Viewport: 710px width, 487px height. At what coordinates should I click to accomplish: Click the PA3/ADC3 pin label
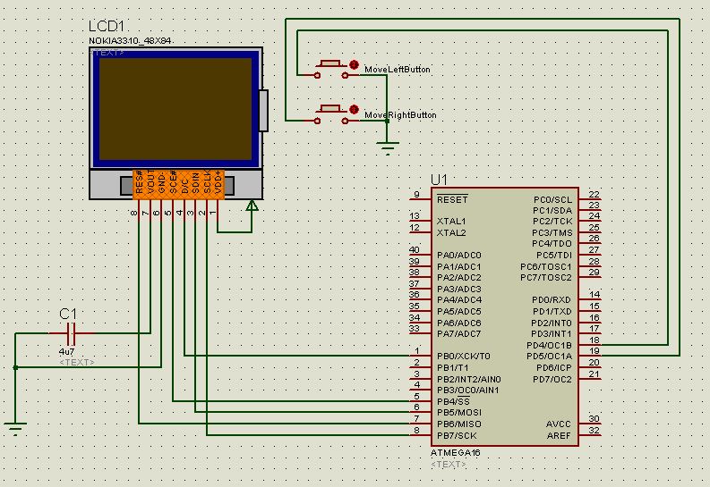click(x=459, y=290)
